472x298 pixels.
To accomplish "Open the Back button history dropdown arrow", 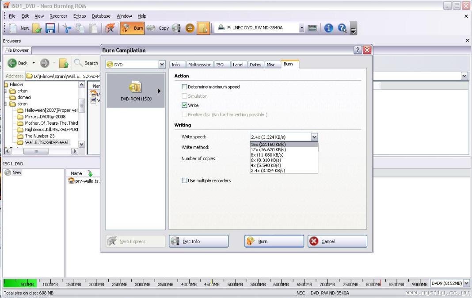I will pyautogui.click(x=34, y=63).
